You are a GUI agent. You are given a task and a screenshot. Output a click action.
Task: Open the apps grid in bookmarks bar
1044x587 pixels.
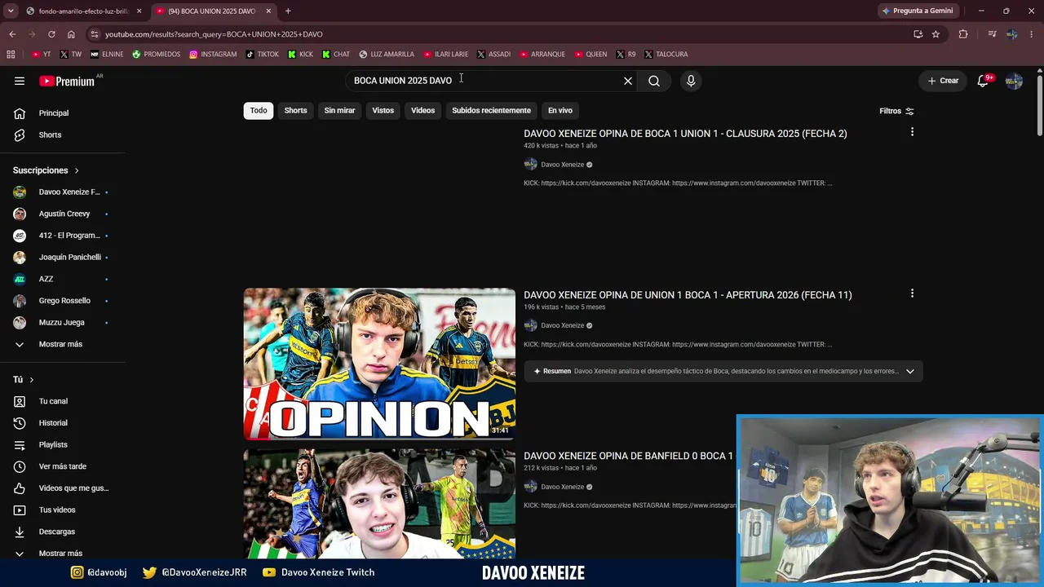click(11, 54)
